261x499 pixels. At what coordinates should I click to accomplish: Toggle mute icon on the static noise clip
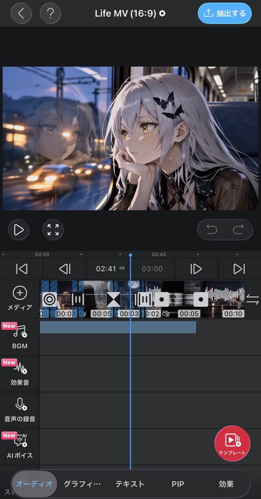tap(166, 314)
